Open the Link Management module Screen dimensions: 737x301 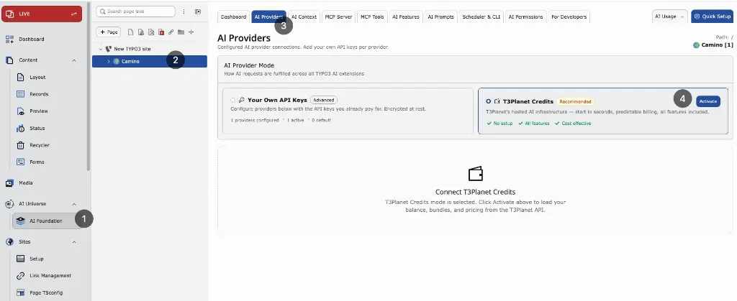(50, 276)
